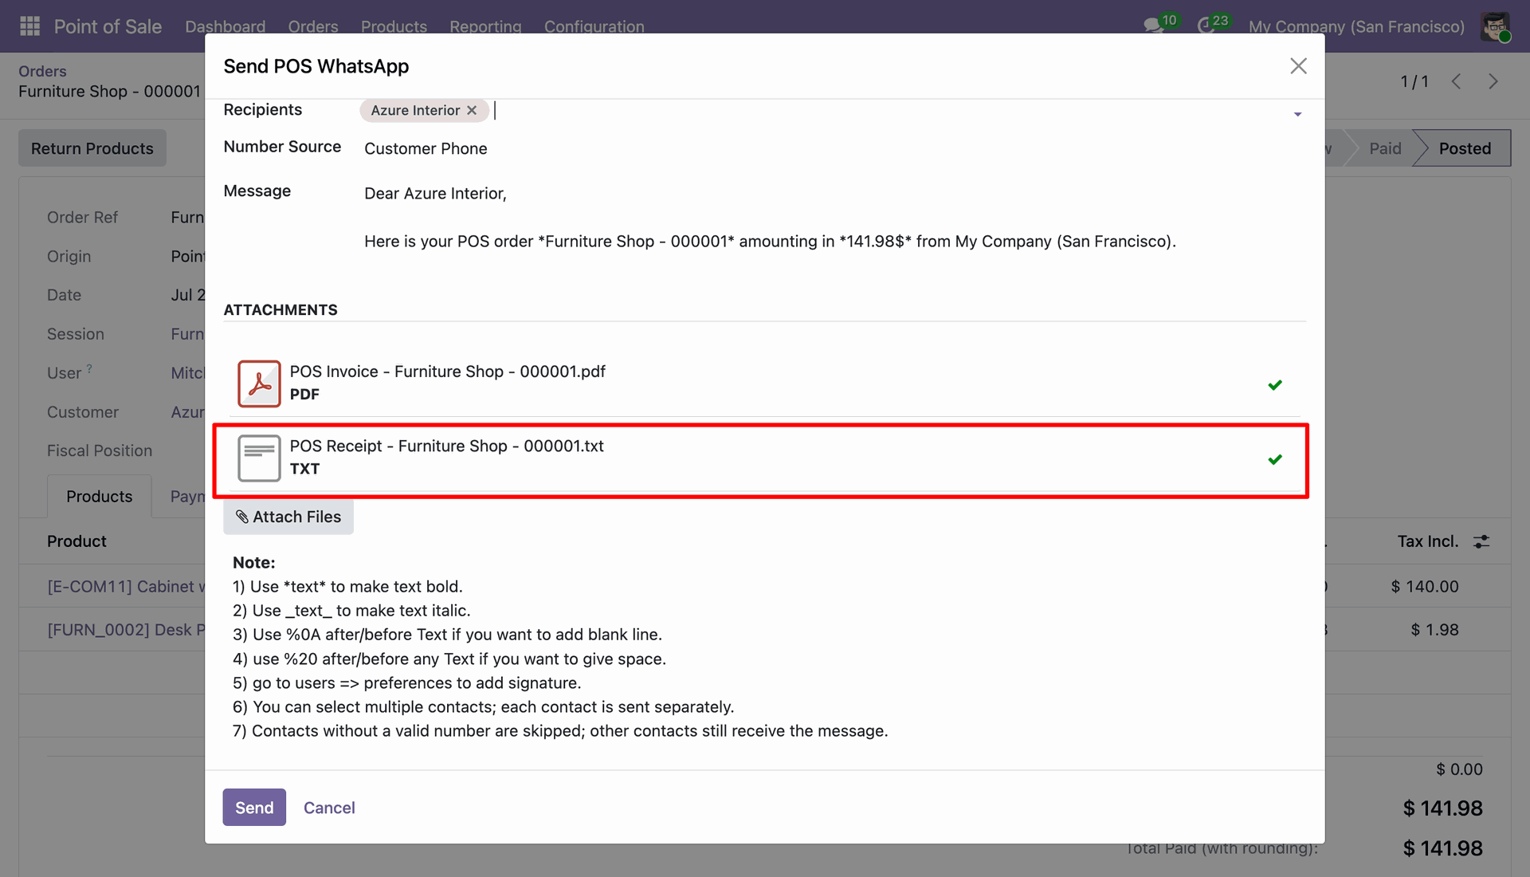The image size is (1530, 877).
Task: Open the Products menu
Action: coord(394,26)
